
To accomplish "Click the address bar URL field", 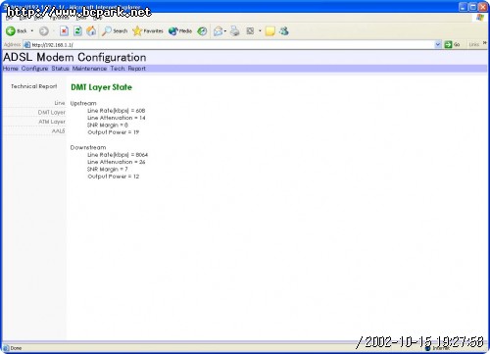I will click(x=232, y=45).
